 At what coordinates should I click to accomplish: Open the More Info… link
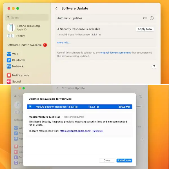click(64, 43)
